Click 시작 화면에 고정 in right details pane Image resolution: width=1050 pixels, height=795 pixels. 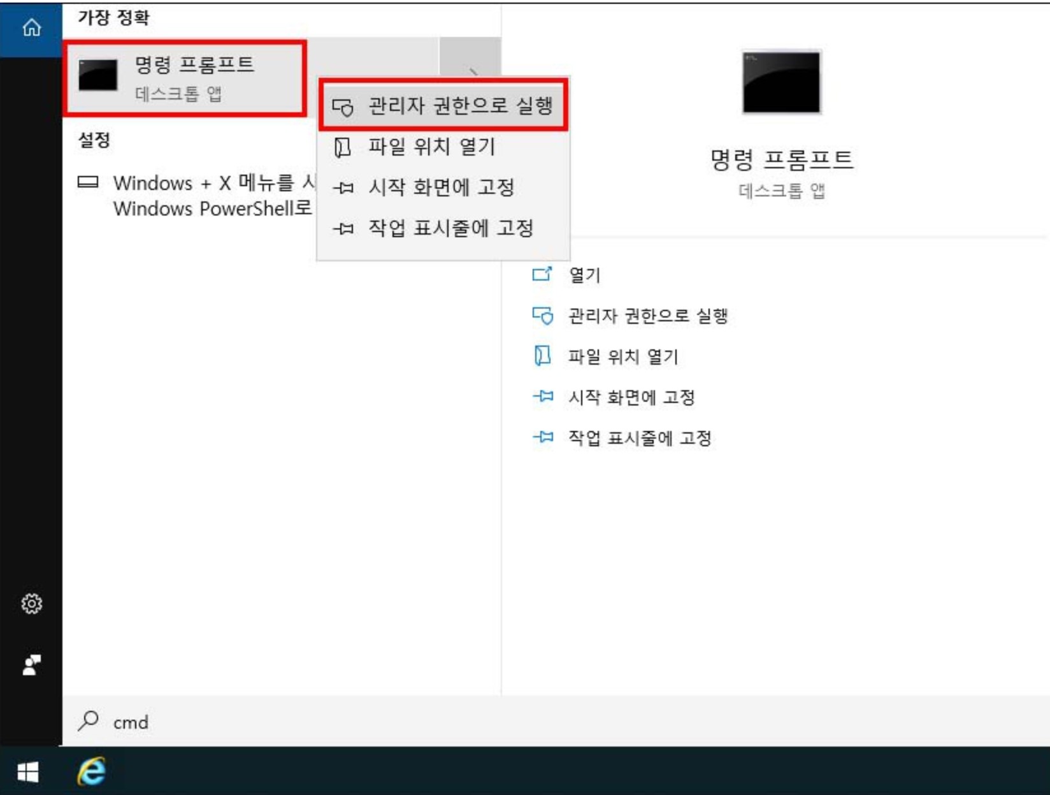631,397
